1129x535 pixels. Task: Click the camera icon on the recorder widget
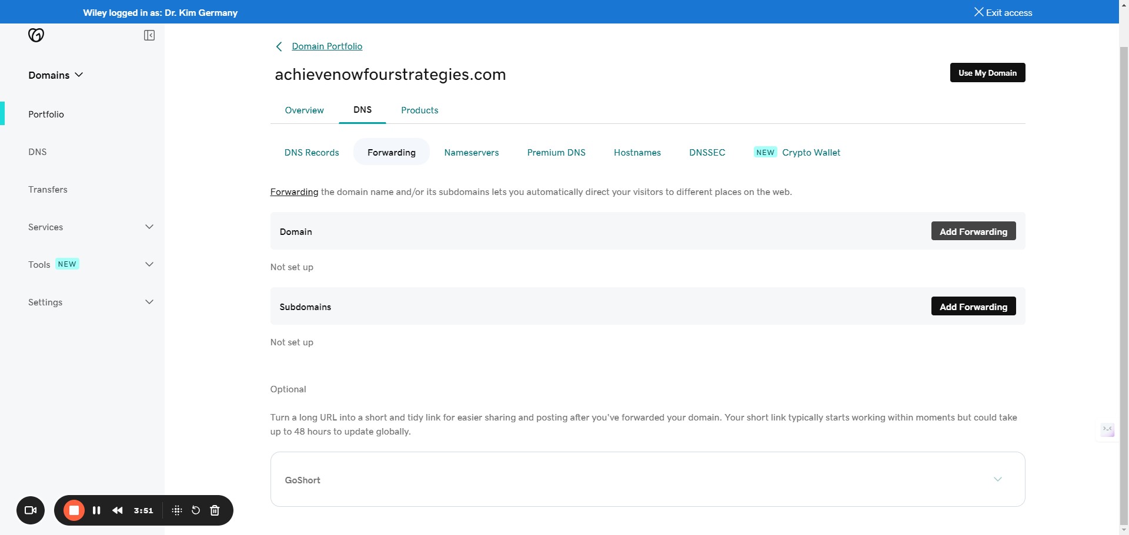click(30, 510)
